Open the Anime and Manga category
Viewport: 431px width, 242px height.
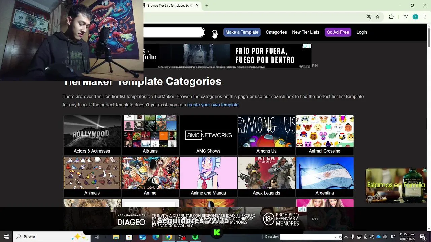click(x=208, y=177)
